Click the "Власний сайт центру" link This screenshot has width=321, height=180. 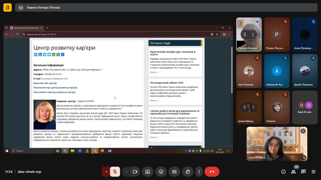tap(45, 83)
